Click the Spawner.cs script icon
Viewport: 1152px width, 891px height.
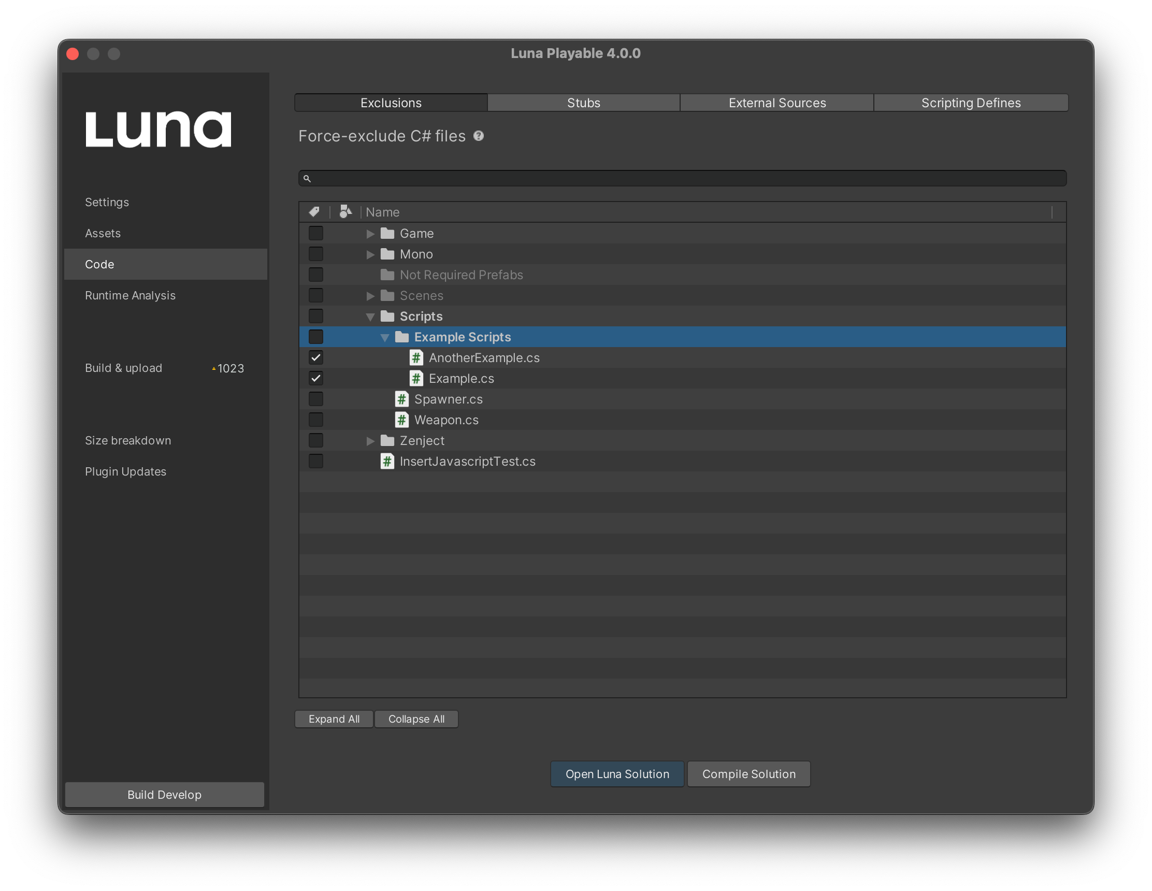(x=402, y=399)
